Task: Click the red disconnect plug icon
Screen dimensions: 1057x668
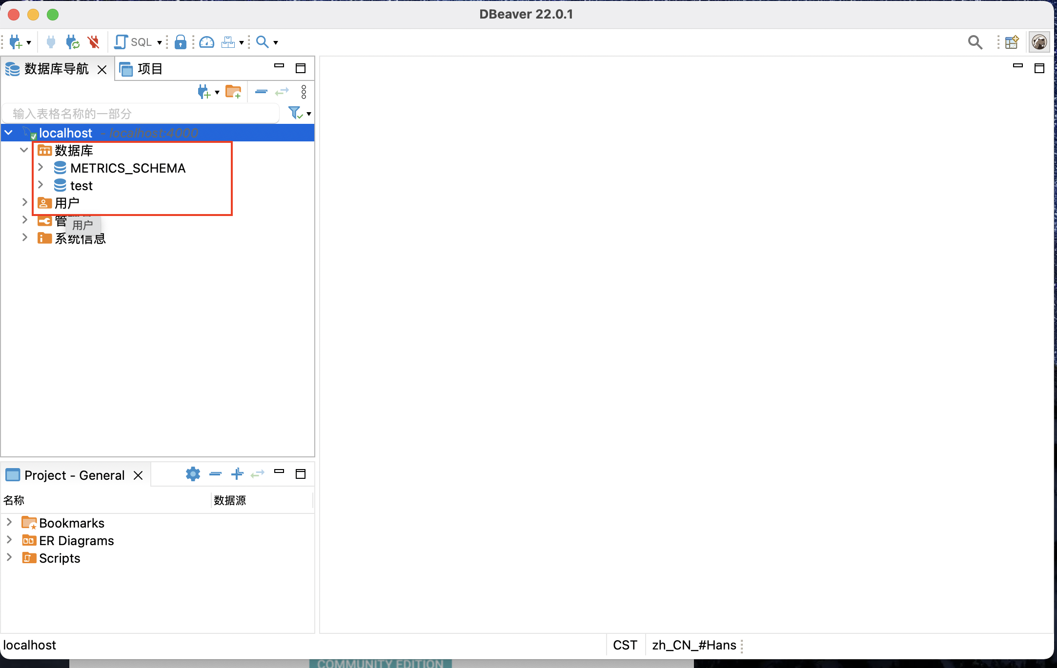Action: click(x=94, y=42)
